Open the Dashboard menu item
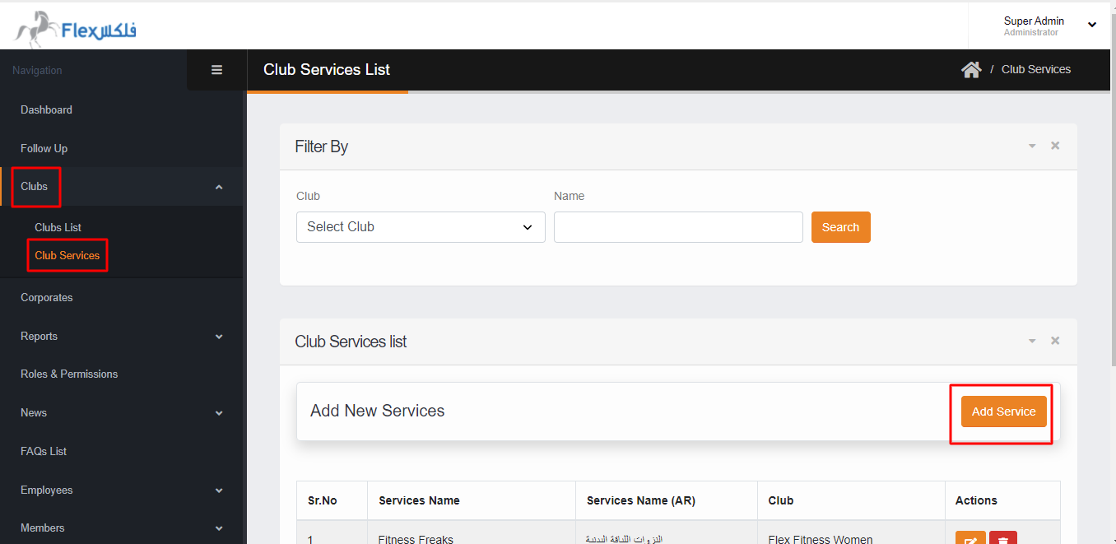 [46, 109]
